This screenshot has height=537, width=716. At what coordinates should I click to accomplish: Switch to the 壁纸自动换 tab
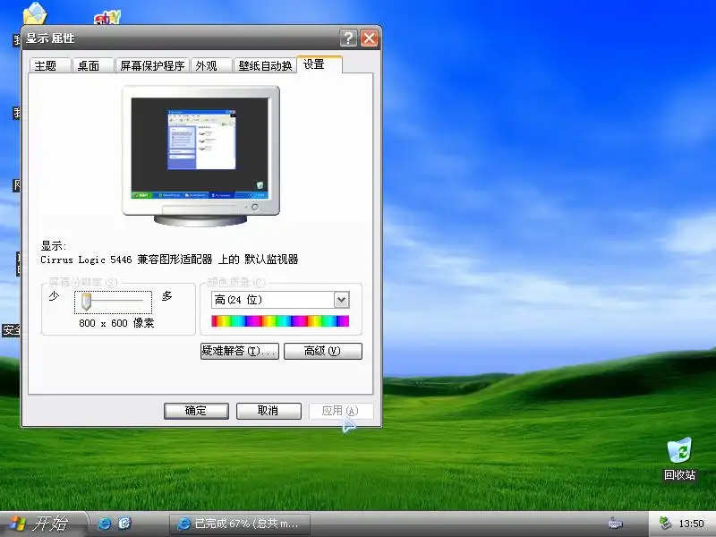(x=265, y=65)
